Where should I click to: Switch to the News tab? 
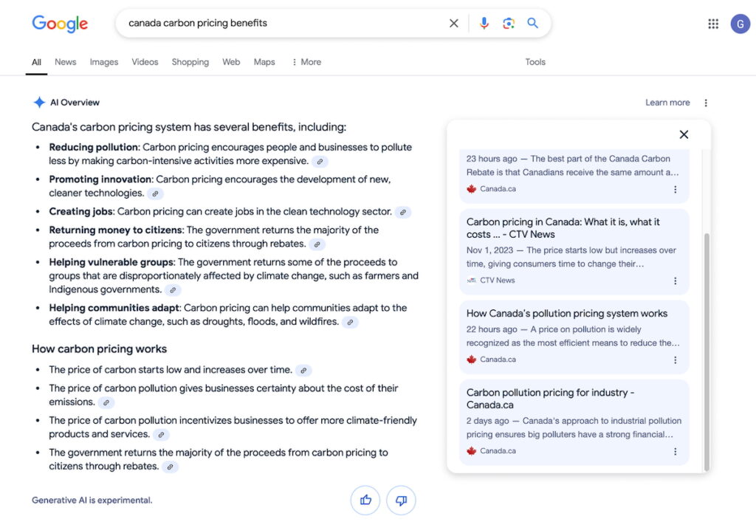[65, 62]
